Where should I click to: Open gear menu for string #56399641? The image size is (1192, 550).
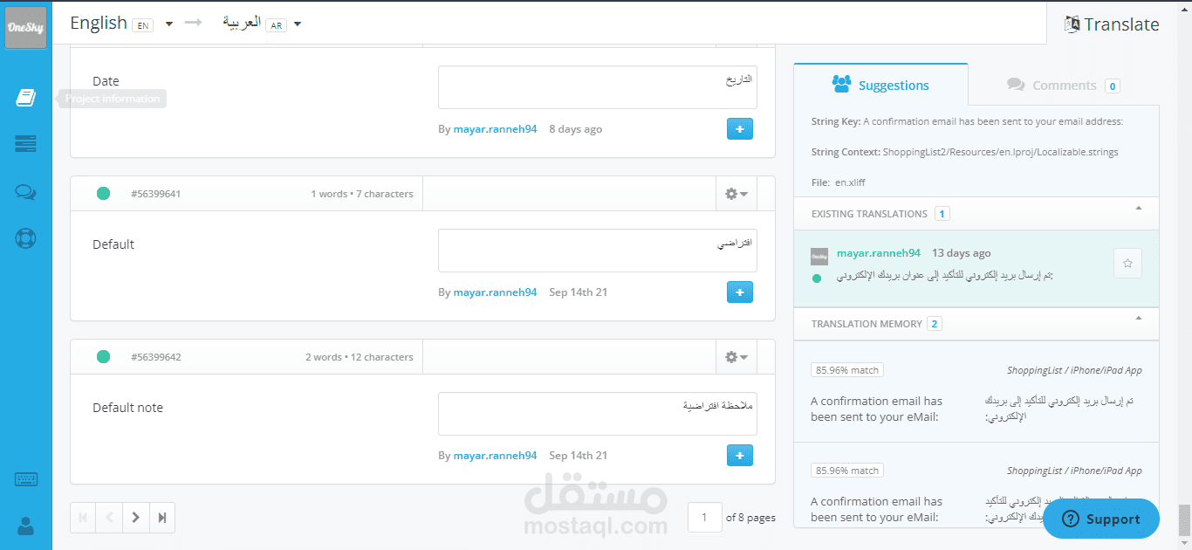[736, 194]
